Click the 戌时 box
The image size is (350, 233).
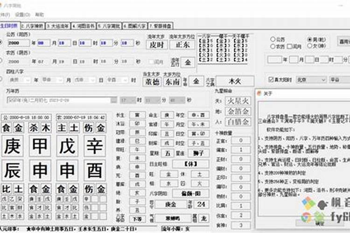(x=157, y=45)
